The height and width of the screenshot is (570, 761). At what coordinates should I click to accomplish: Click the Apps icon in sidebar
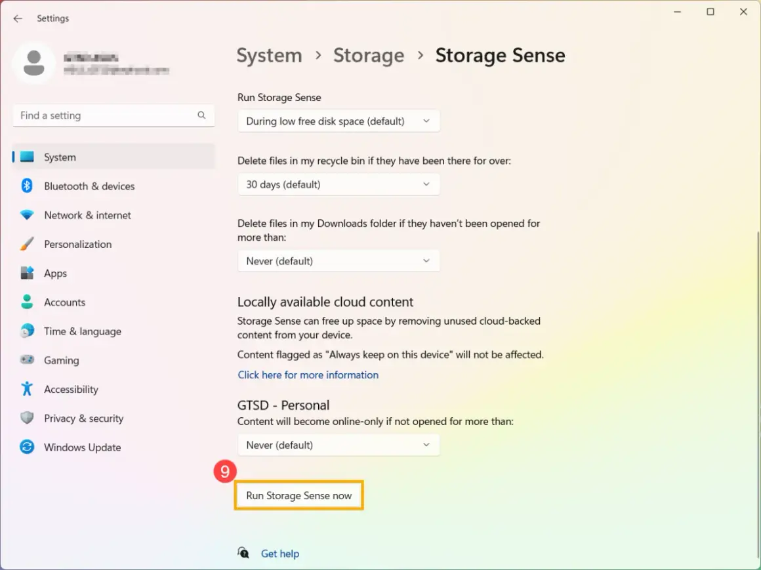pyautogui.click(x=27, y=273)
